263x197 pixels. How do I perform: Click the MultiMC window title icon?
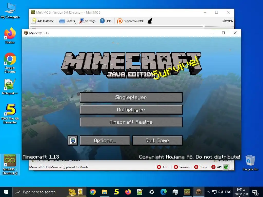tap(33, 12)
